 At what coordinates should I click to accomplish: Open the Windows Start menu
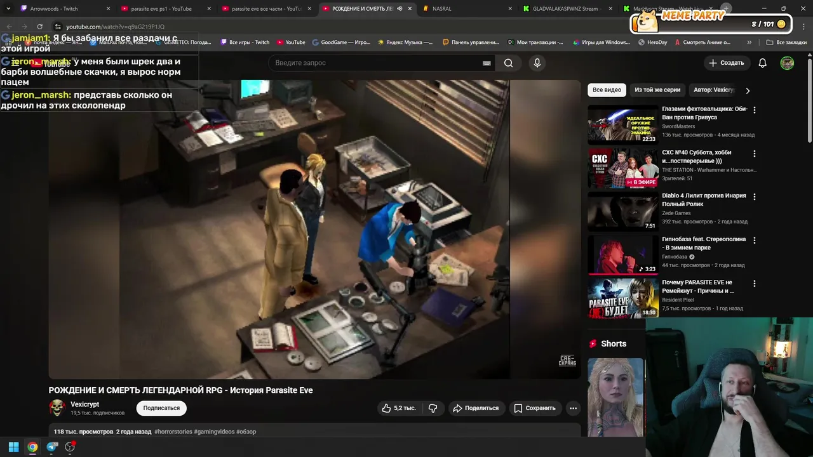[13, 447]
